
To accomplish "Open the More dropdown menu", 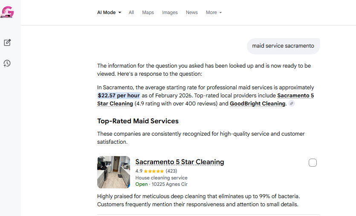I will 214,12.
